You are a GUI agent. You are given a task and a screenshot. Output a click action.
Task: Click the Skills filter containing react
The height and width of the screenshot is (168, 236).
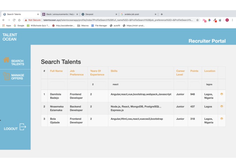coord(141,84)
